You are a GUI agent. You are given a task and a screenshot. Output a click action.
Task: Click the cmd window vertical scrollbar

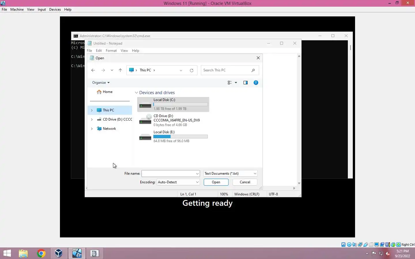pos(350,109)
